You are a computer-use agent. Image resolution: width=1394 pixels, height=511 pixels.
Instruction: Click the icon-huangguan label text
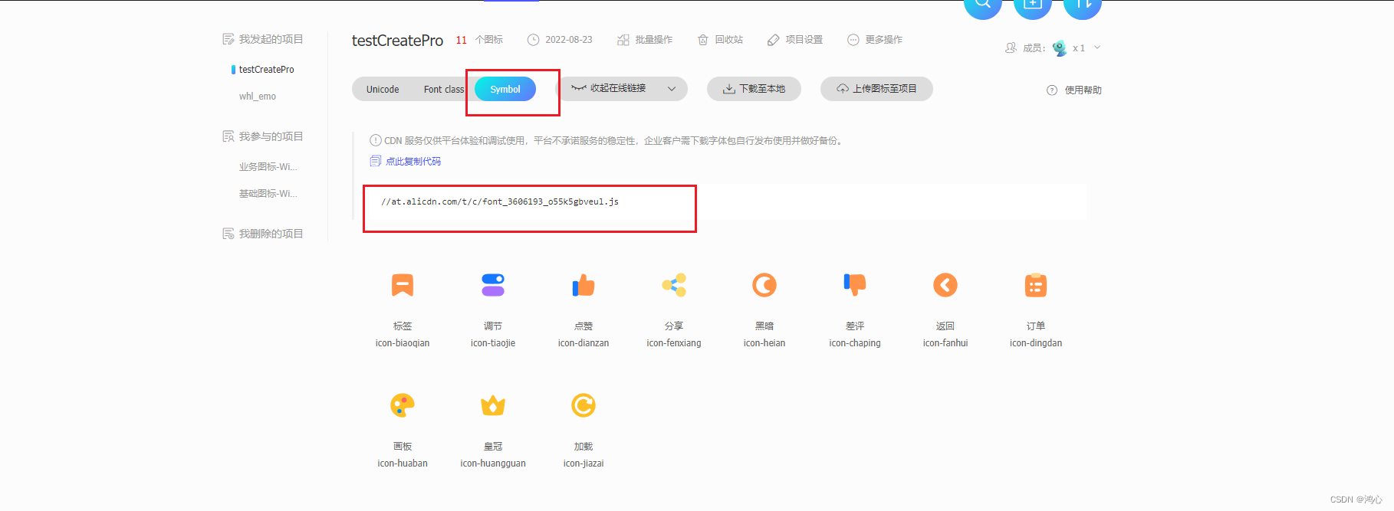pos(493,464)
